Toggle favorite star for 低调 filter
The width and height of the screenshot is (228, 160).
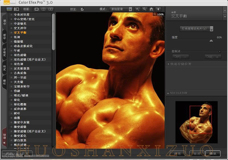[11, 37]
